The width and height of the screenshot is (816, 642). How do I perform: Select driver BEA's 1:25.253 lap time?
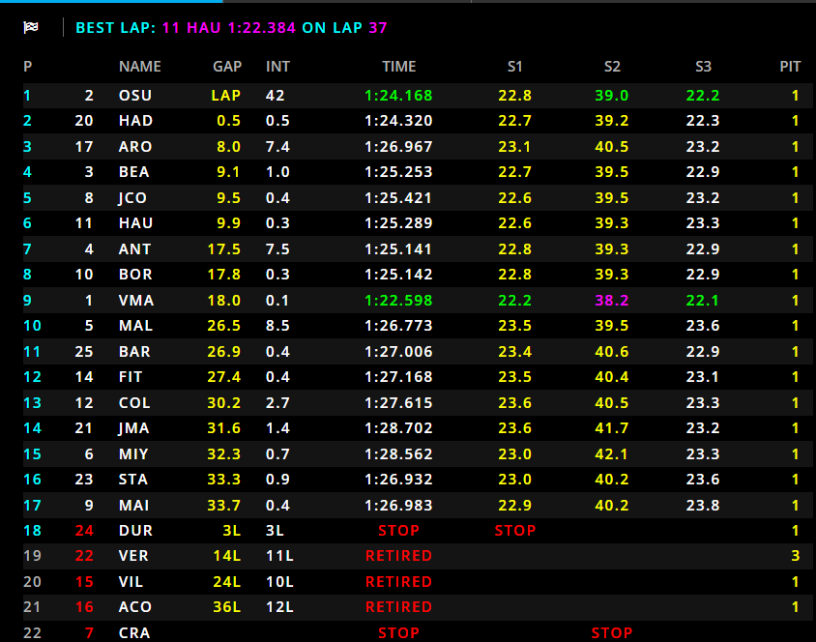(397, 172)
